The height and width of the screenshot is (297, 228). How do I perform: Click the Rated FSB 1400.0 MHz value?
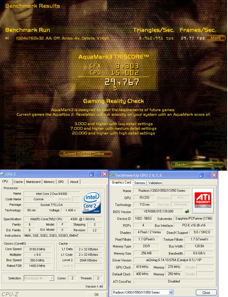(37, 266)
